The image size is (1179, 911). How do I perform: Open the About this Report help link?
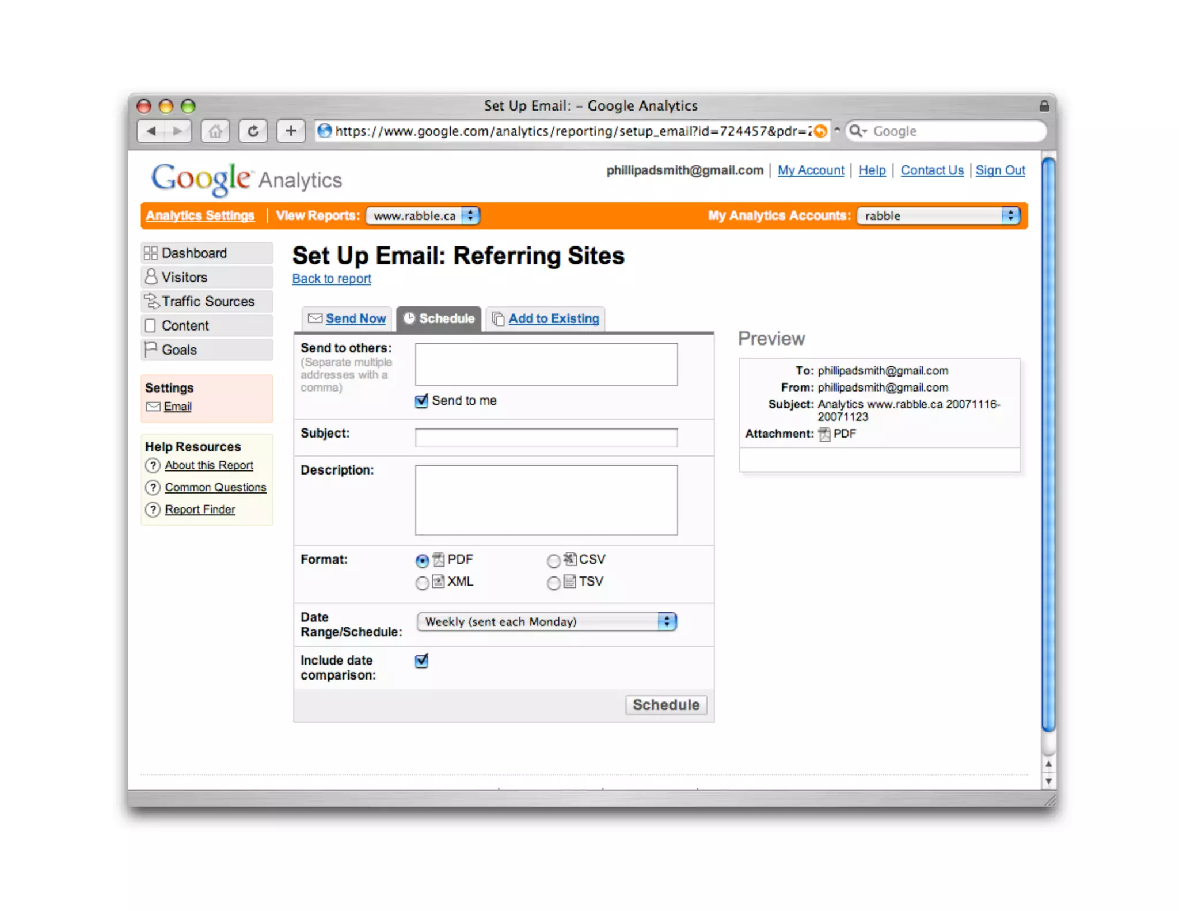(x=209, y=465)
